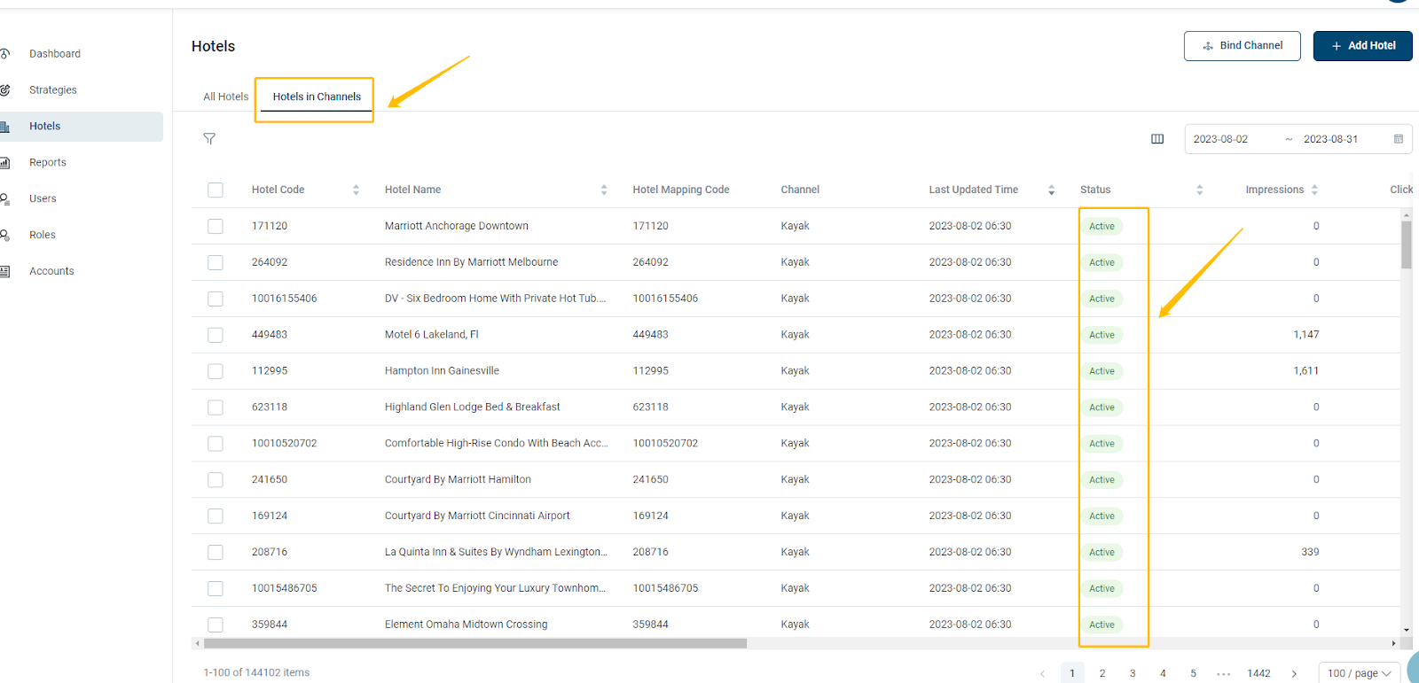
Task: Select checkbox for hotel 10016155406
Action: (x=216, y=299)
